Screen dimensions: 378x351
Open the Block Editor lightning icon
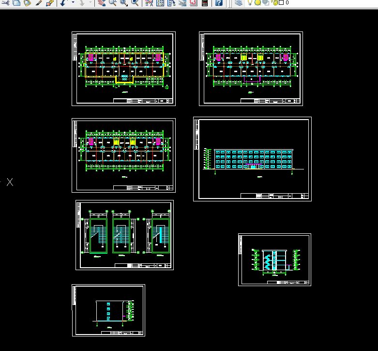point(50,3)
